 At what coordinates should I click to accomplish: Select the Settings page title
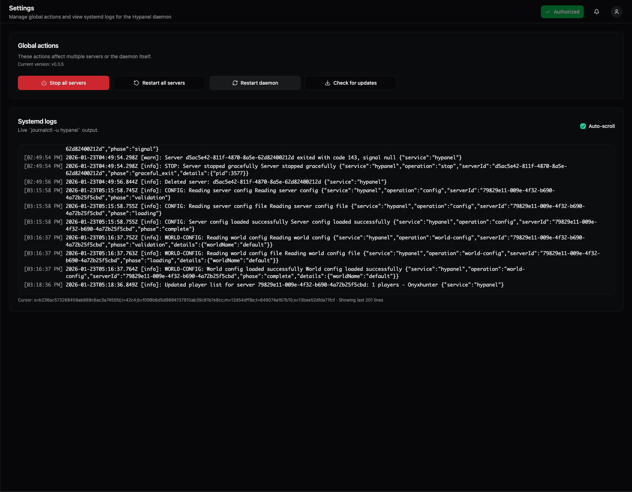click(22, 8)
